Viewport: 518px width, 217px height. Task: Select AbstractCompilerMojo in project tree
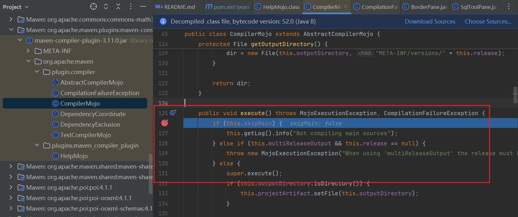click(92, 82)
